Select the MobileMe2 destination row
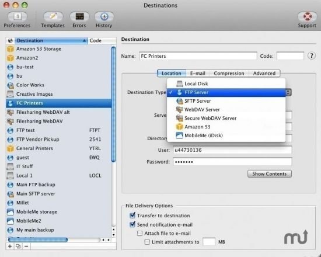Image resolution: width=321 pixels, height=257 pixels. 59,221
